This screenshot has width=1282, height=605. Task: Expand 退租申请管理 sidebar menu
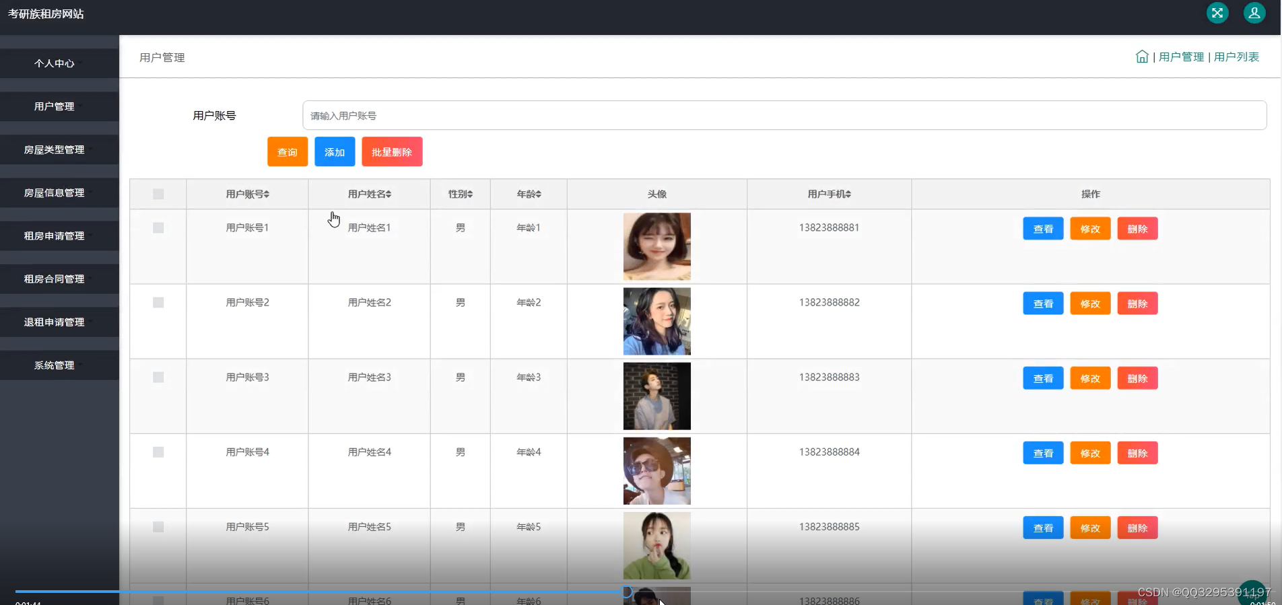(x=59, y=322)
